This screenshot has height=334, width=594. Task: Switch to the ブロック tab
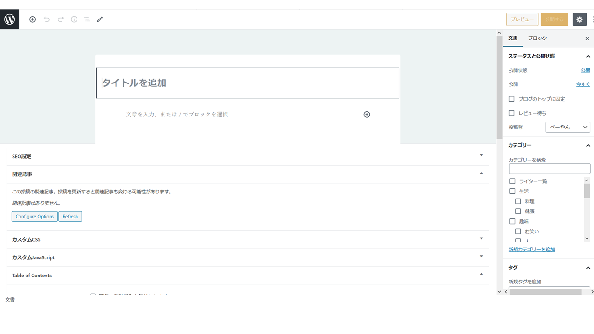(537, 38)
